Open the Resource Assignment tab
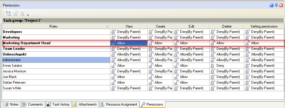 pyautogui.click(x=119, y=104)
